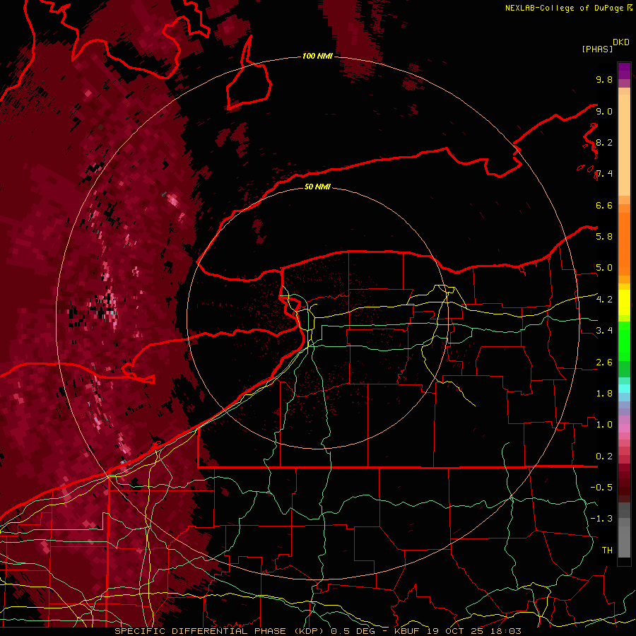
Task: Click the 5.0 color scale value
Action: [x=604, y=268]
